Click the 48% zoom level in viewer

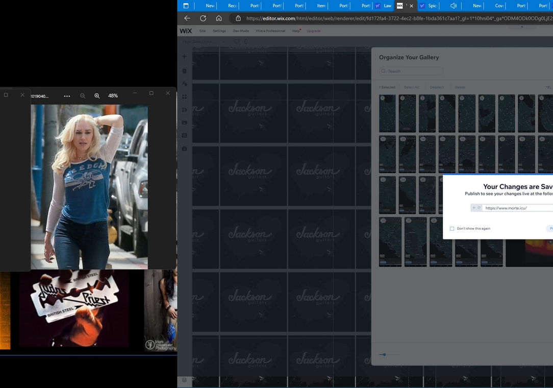[x=113, y=95]
